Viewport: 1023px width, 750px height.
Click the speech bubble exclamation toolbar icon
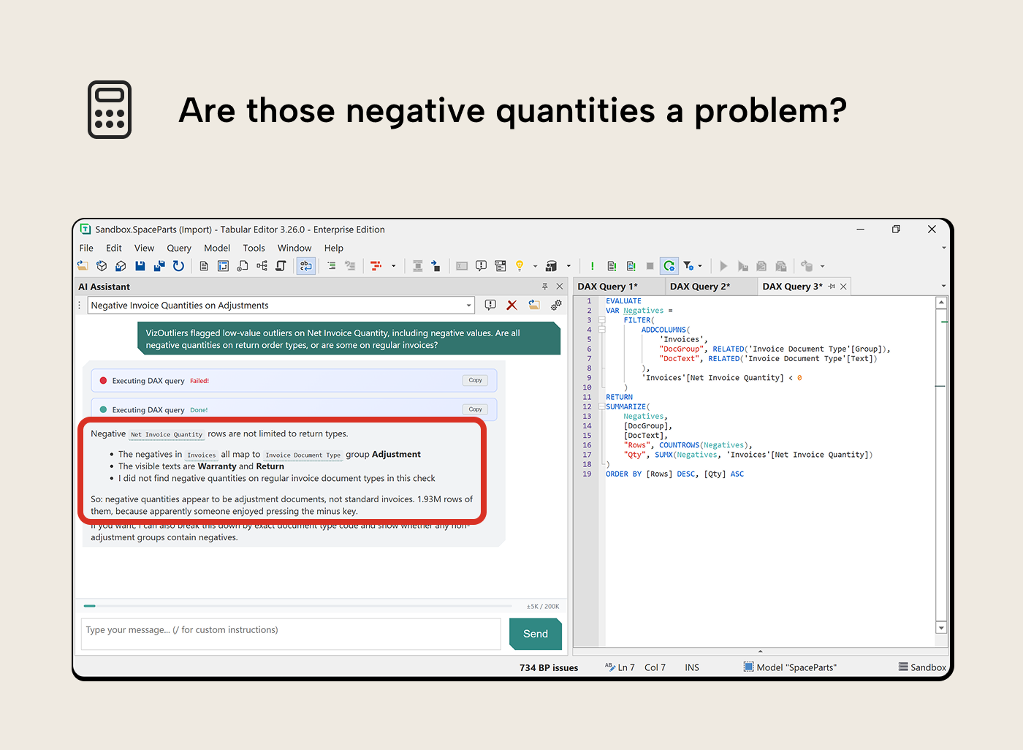point(481,266)
